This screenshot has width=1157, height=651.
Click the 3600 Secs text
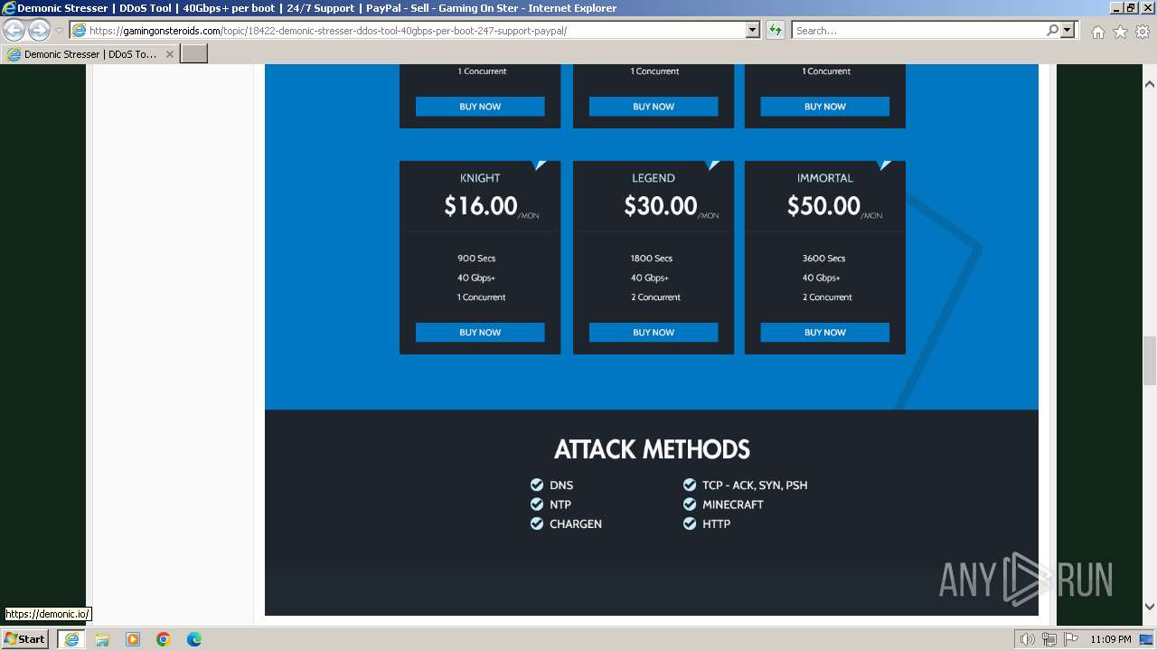[x=823, y=259]
